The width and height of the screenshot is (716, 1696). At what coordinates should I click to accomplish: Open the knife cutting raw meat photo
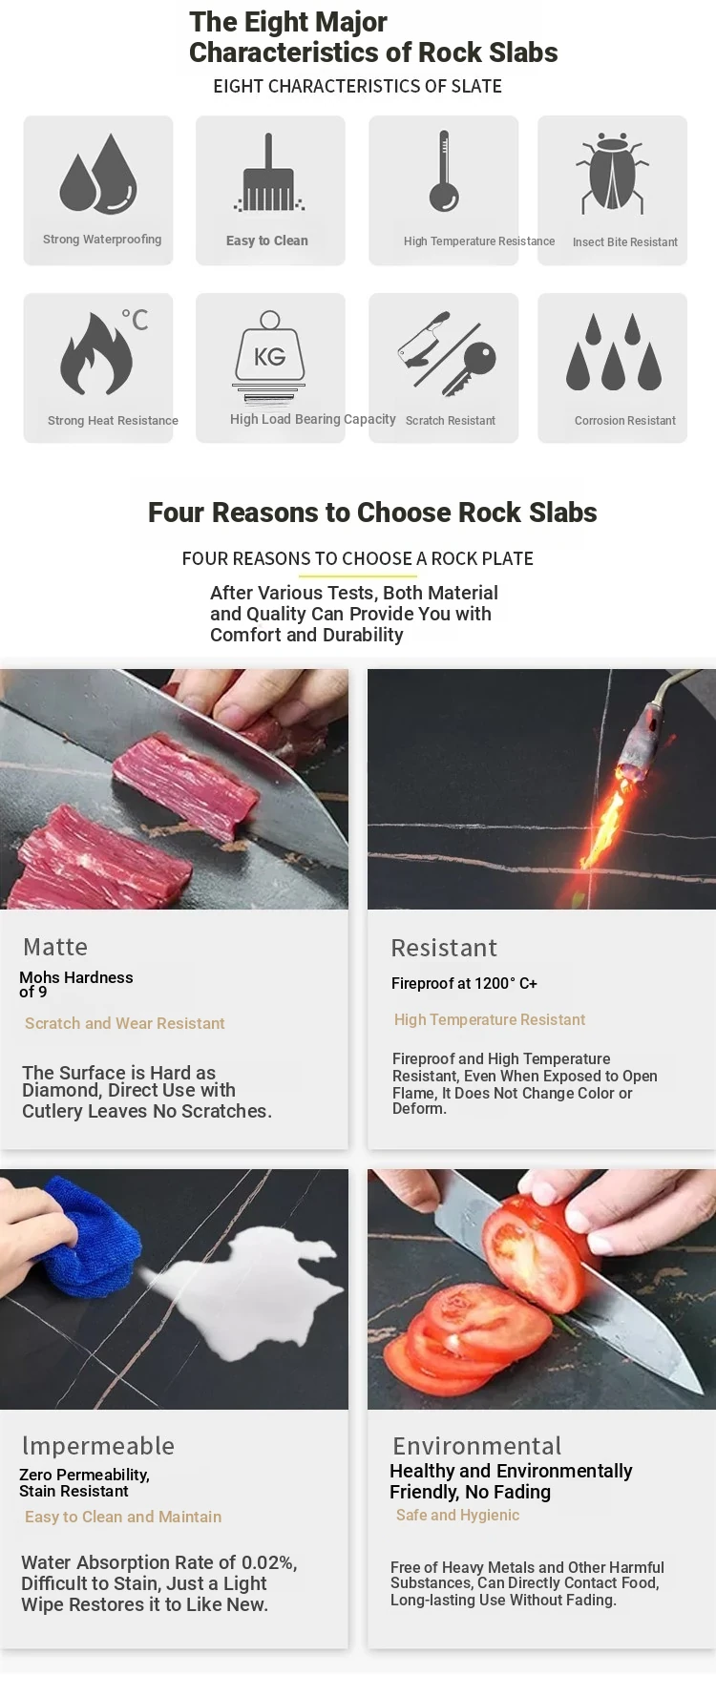[x=174, y=788]
